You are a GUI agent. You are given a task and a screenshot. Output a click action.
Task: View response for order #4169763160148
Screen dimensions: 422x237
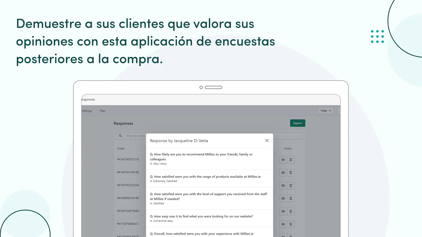283,173
